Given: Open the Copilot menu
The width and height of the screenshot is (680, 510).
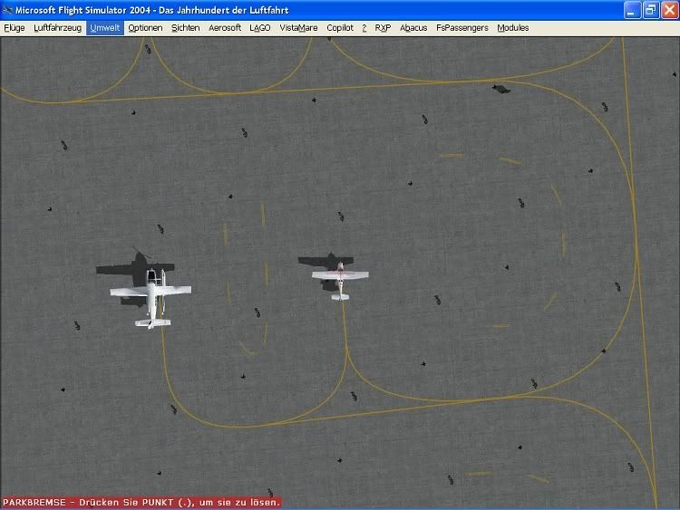Looking at the screenshot, I should (340, 28).
